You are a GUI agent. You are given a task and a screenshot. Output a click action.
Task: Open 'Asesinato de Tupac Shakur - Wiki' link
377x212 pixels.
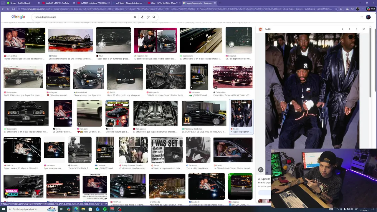(x=167, y=205)
